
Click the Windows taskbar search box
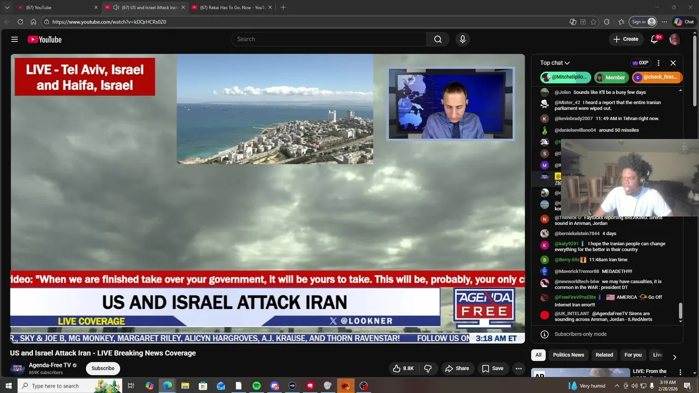(71, 386)
